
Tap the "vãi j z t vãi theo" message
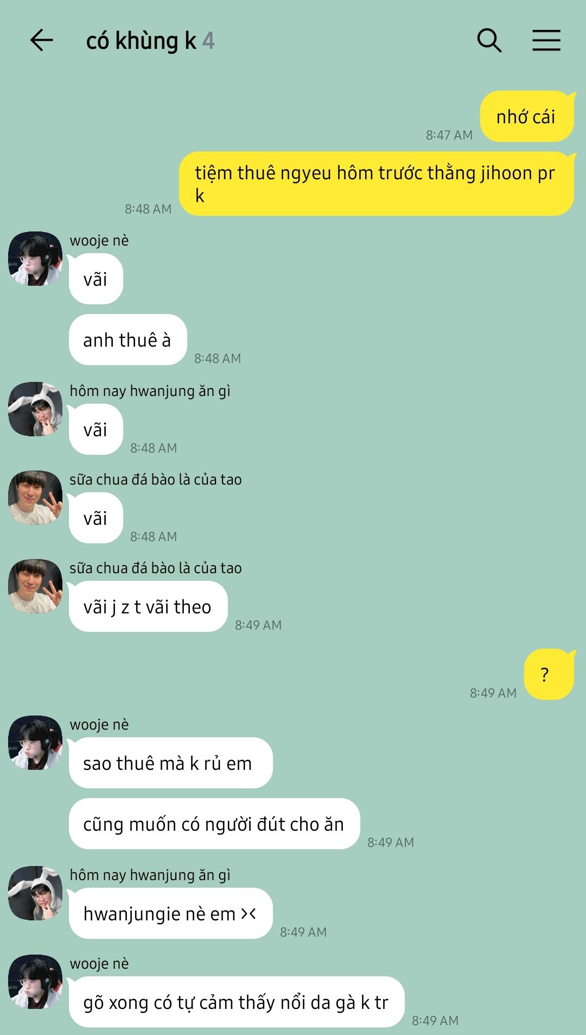148,606
